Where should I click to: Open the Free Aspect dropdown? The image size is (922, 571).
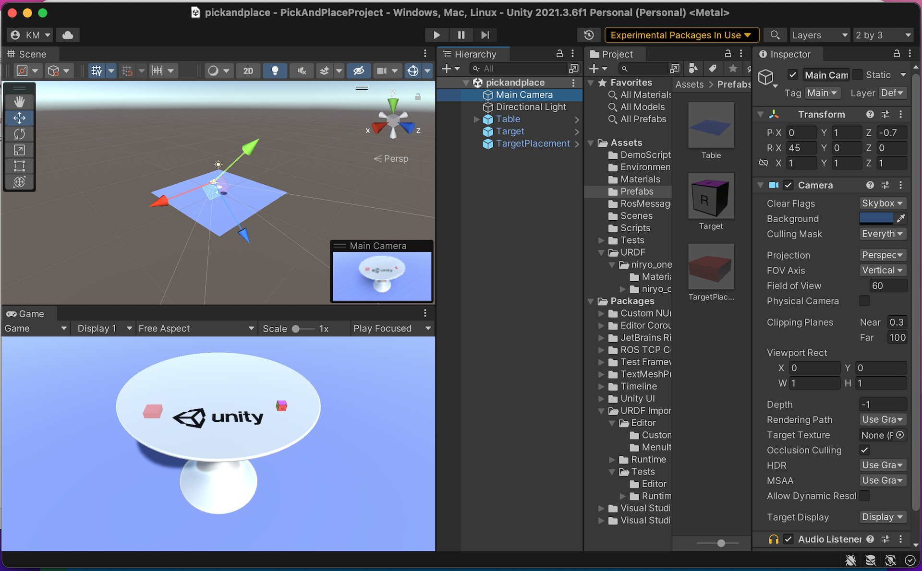196,329
